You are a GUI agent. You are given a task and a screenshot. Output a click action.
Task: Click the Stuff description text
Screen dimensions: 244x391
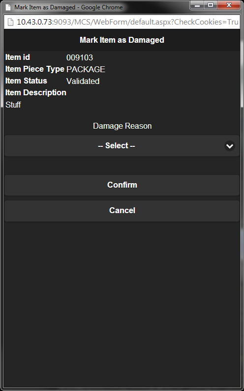(13, 105)
